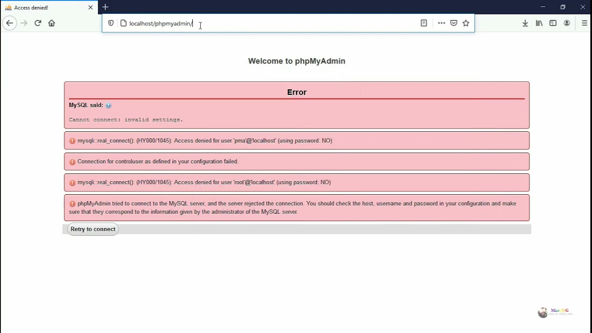
Task: Bookmark this page with the star
Action: click(x=466, y=23)
